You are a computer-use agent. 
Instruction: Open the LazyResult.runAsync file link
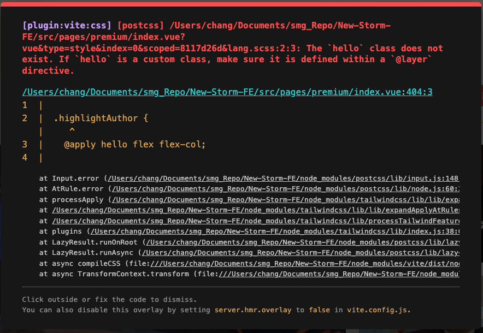pyautogui.click(x=299, y=252)
